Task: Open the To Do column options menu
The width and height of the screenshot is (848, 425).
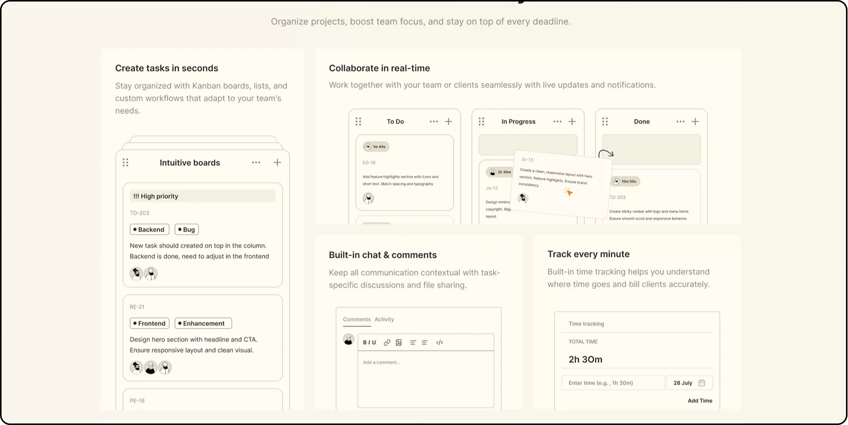Action: (x=434, y=122)
